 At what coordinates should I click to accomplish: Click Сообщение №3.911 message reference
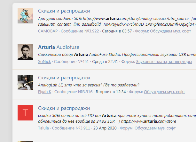click(x=72, y=128)
